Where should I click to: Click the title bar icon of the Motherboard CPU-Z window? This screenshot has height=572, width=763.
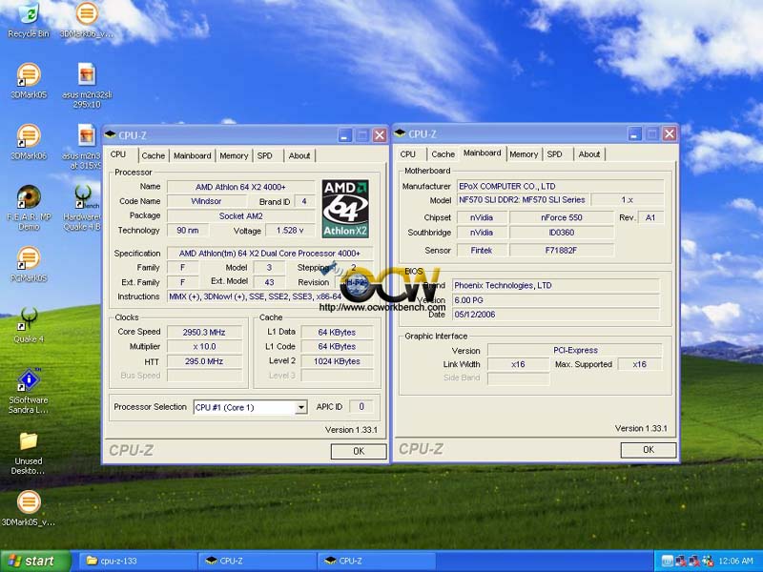click(x=400, y=133)
